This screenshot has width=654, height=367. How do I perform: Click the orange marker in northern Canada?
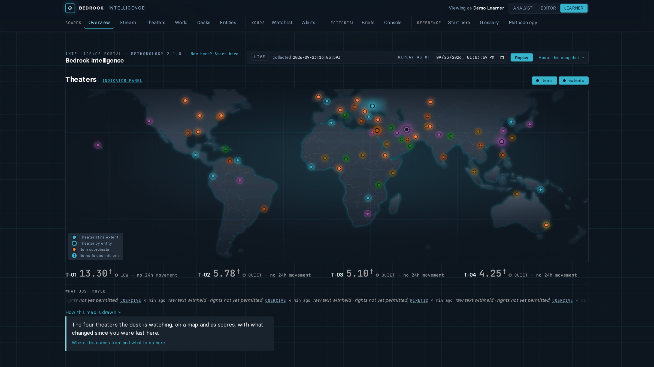(185, 101)
